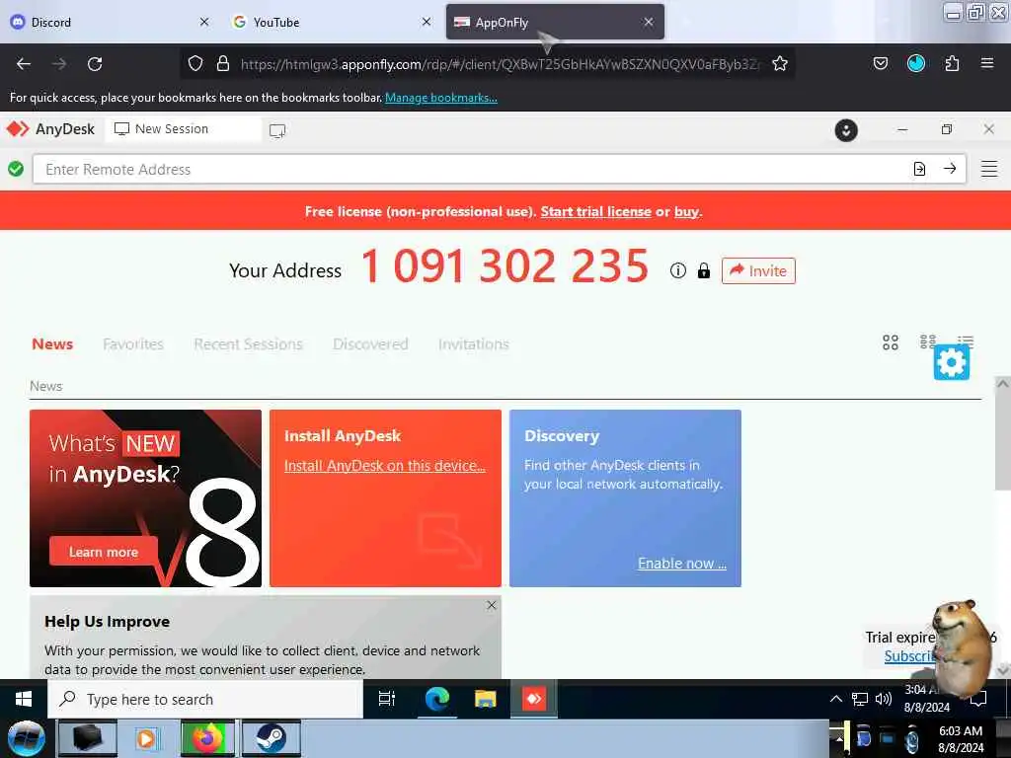Click the AnyDesk icon on remote taskbar

pos(534,699)
